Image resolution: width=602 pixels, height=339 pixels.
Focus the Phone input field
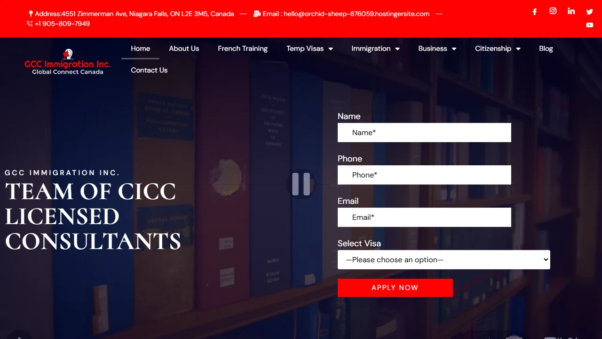point(424,175)
